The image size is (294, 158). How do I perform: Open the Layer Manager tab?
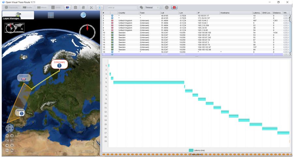click(x=18, y=15)
